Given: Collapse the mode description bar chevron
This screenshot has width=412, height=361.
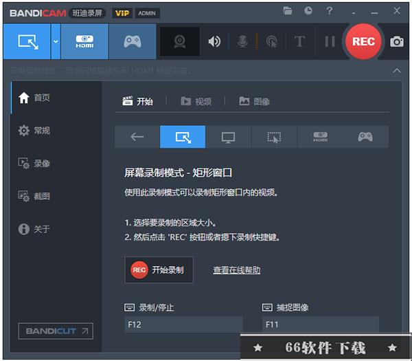Looking at the screenshot, I should (397, 71).
